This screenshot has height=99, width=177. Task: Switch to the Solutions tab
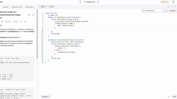click(17, 7)
